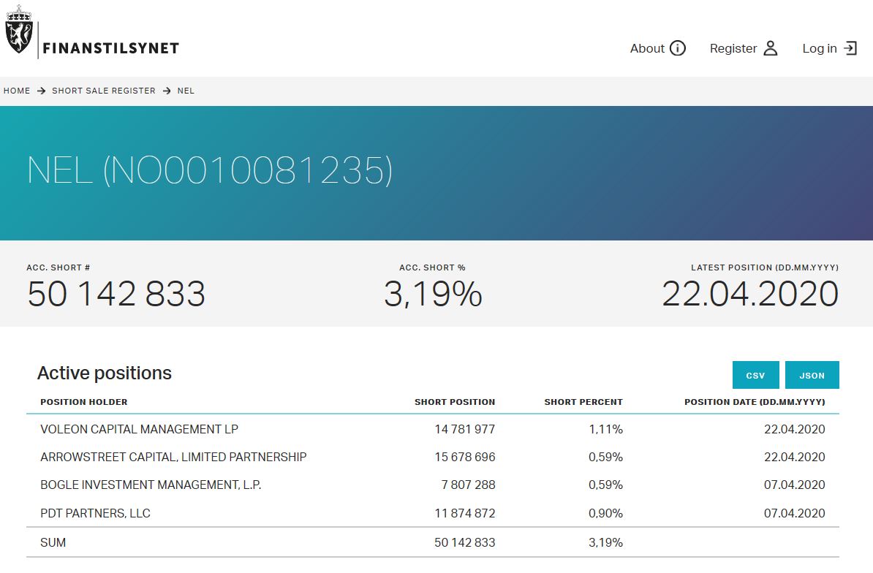Open SHORT SALE REGISTER breadcrumb
Image resolution: width=873 pixels, height=573 pixels.
104,91
